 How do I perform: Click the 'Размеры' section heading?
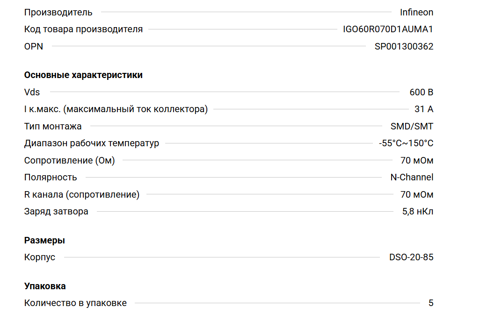tap(44, 241)
